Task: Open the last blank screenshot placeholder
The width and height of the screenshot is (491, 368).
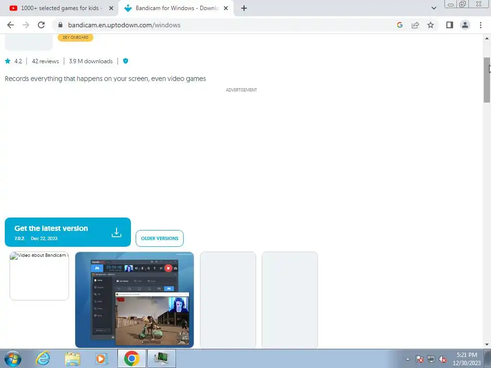Action: (290, 300)
